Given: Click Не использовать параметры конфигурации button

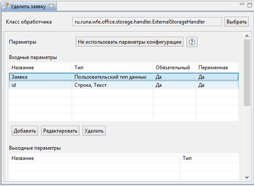Looking at the screenshot, I should click(x=130, y=42).
